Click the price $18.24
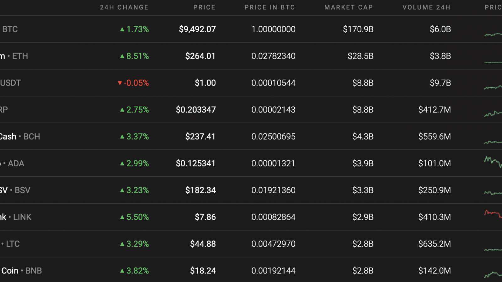Viewport: 502px width, 282px height. 203,271
